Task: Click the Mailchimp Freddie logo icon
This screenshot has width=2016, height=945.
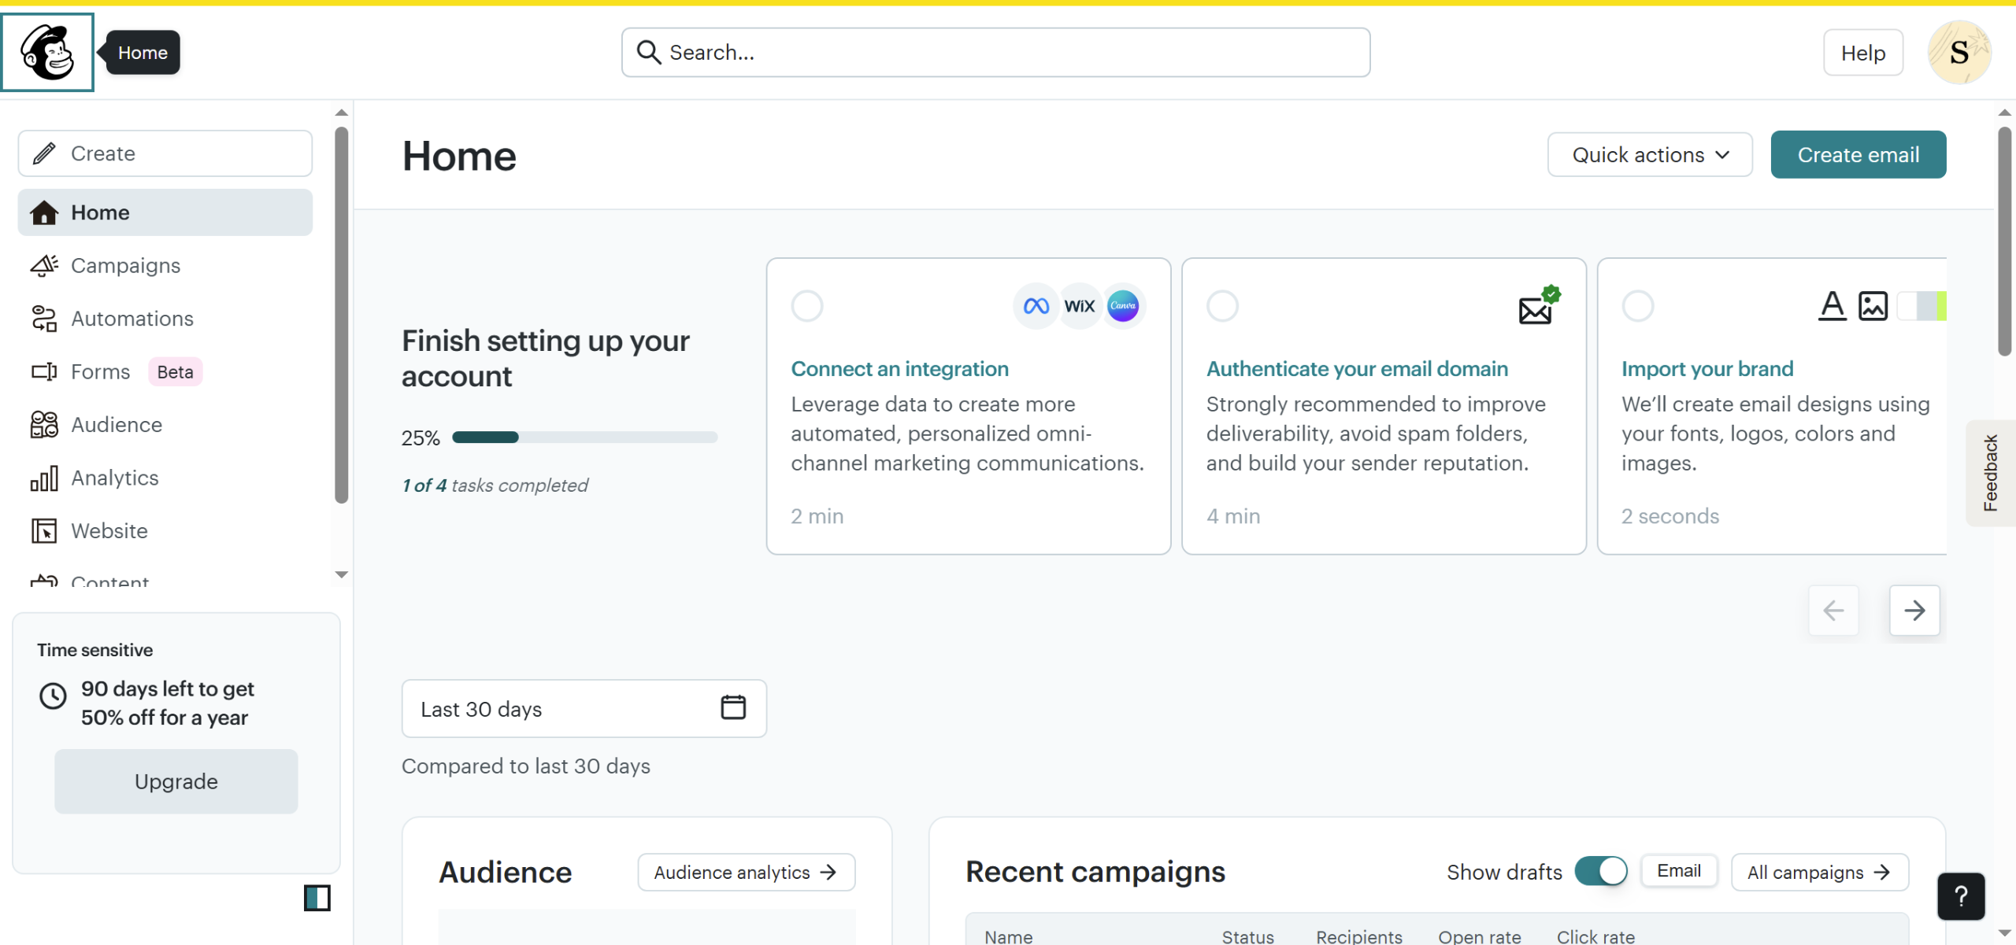Action: tap(47, 52)
